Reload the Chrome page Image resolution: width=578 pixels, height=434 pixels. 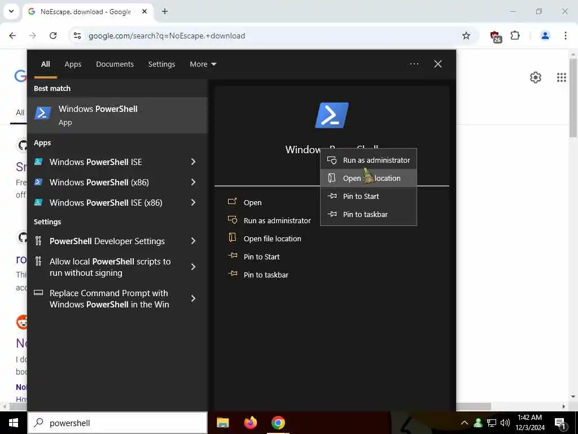point(53,36)
